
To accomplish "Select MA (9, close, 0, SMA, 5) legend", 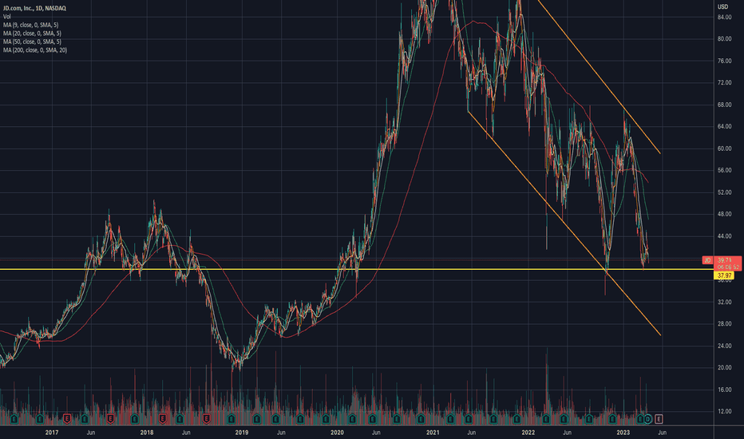I will (31, 25).
